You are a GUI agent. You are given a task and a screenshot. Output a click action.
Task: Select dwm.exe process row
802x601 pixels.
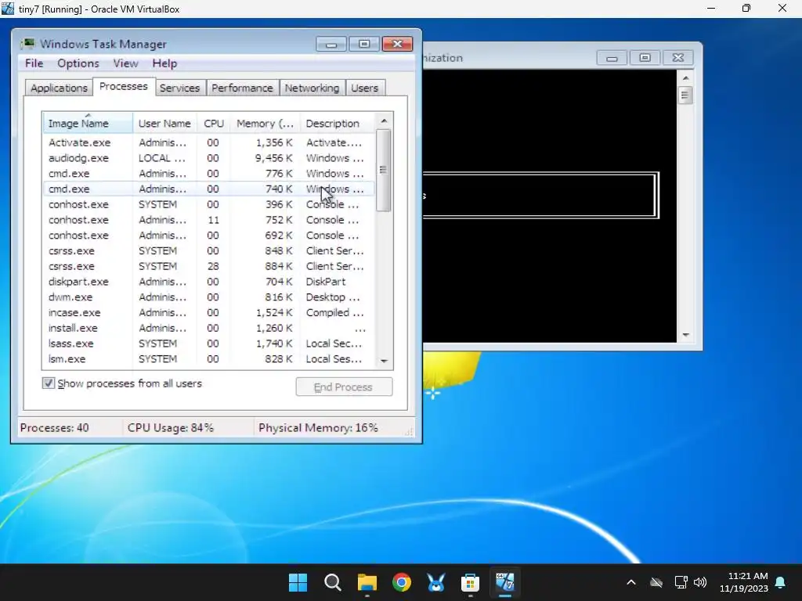(x=208, y=297)
